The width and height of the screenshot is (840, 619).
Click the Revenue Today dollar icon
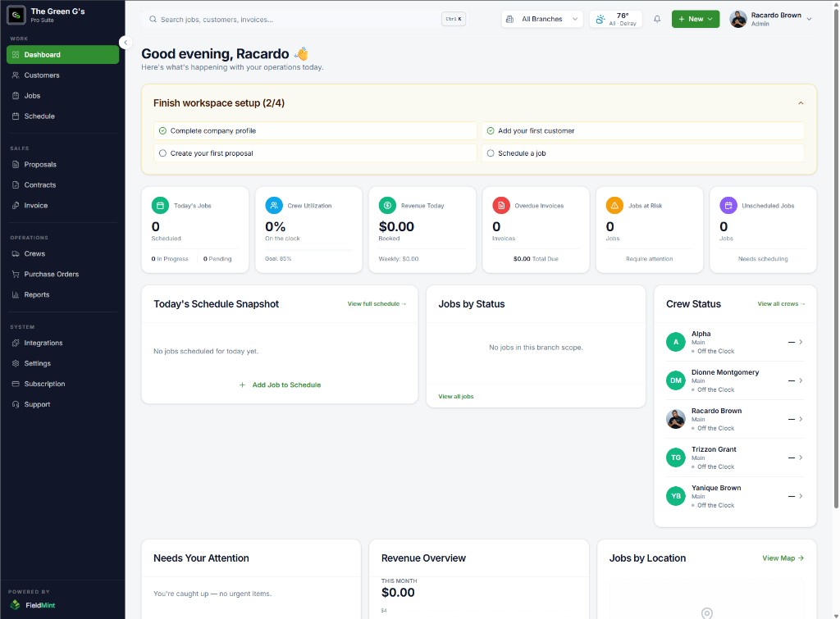coord(387,206)
